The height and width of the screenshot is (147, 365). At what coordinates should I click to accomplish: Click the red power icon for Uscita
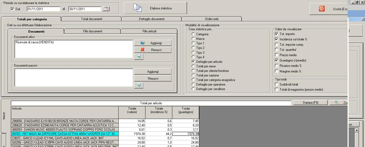322,9
